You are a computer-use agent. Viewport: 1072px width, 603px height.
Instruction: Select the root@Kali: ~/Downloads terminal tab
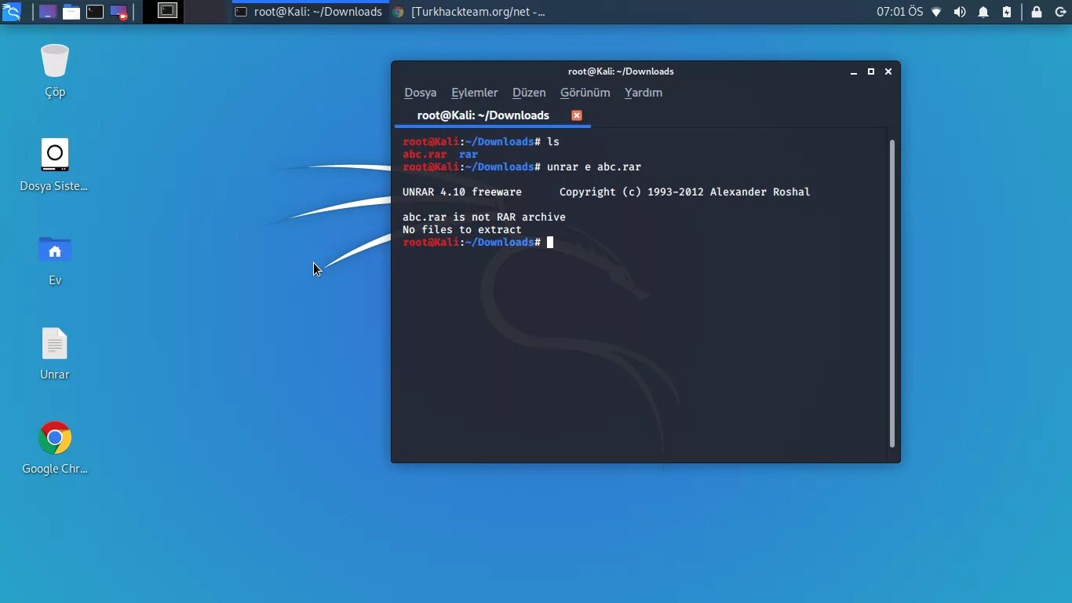point(492,115)
